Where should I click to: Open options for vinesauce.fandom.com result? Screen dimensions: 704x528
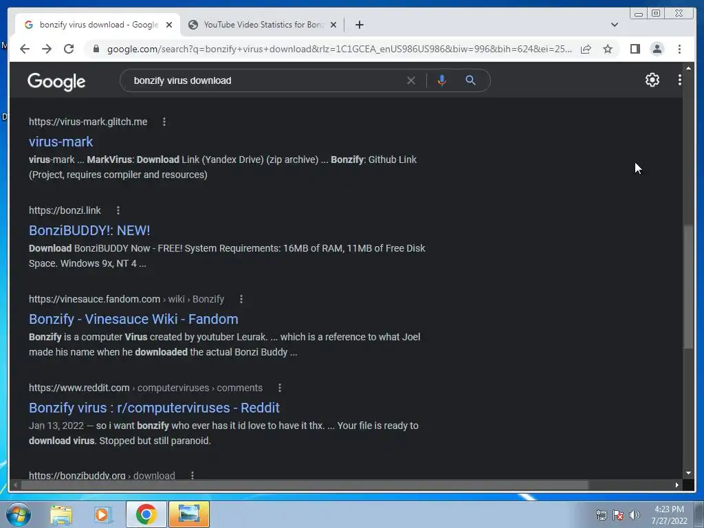pyautogui.click(x=241, y=299)
